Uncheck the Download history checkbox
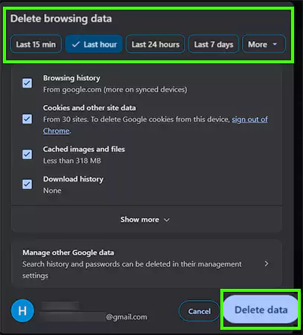This screenshot has width=303, height=335. pos(27,185)
